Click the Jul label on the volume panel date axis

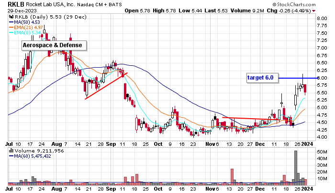click(9, 189)
